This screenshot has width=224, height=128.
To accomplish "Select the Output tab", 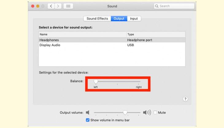I will point(119,19).
